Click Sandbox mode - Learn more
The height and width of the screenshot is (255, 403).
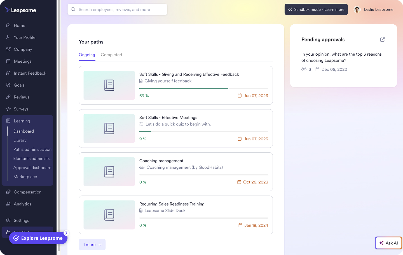click(x=316, y=9)
